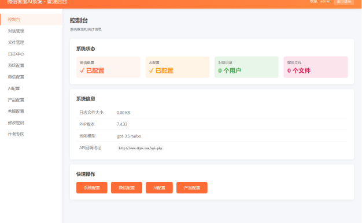Select the 微信配置 status card

coord(108,67)
